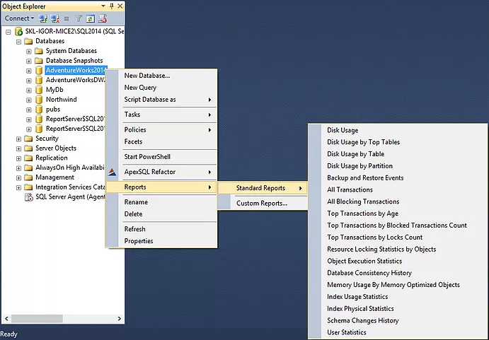Image resolution: width=489 pixels, height=340 pixels.
Task: Open Index Physical Statistics report
Action: (x=398, y=309)
